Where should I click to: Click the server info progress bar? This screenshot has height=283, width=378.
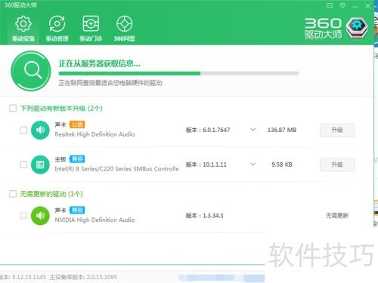[178, 73]
